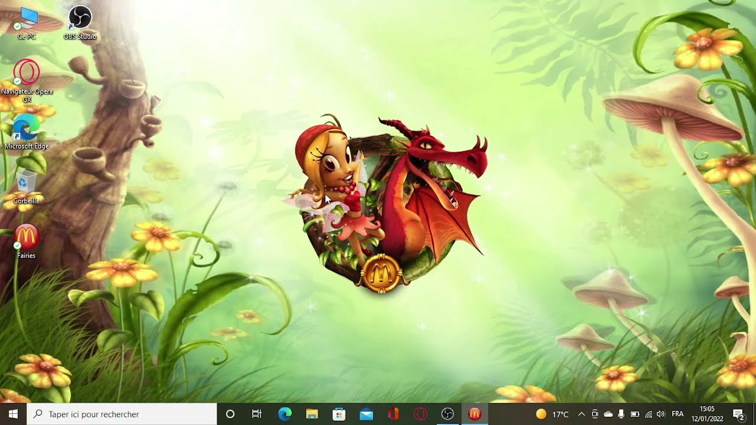Open the battery status tray icon
The height and width of the screenshot is (425, 756).
[x=635, y=414]
